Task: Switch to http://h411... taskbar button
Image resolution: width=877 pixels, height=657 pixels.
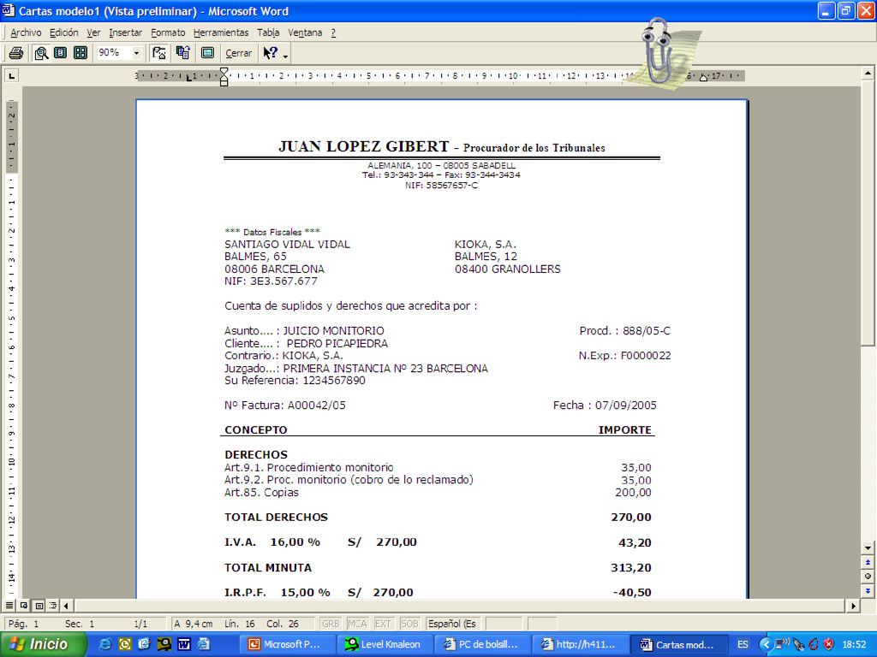Action: pyautogui.click(x=581, y=644)
